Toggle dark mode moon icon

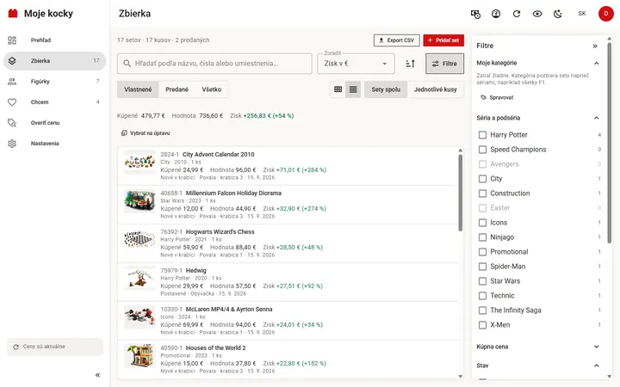[557, 14]
